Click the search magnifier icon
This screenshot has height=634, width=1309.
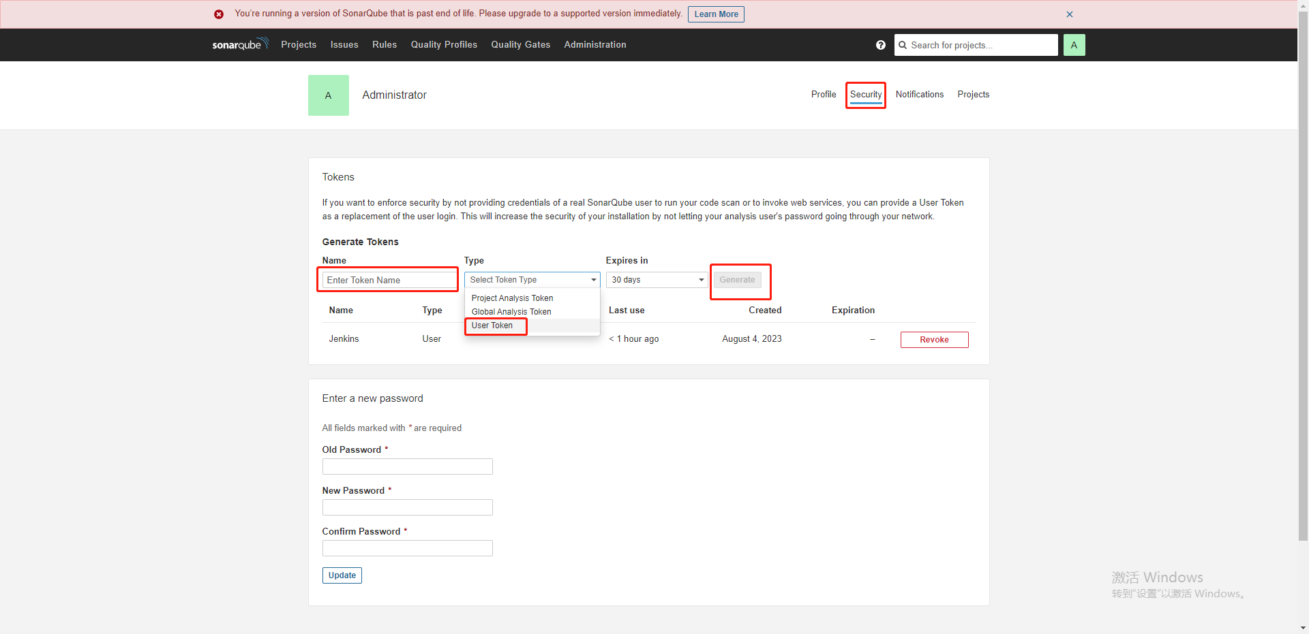(x=903, y=45)
